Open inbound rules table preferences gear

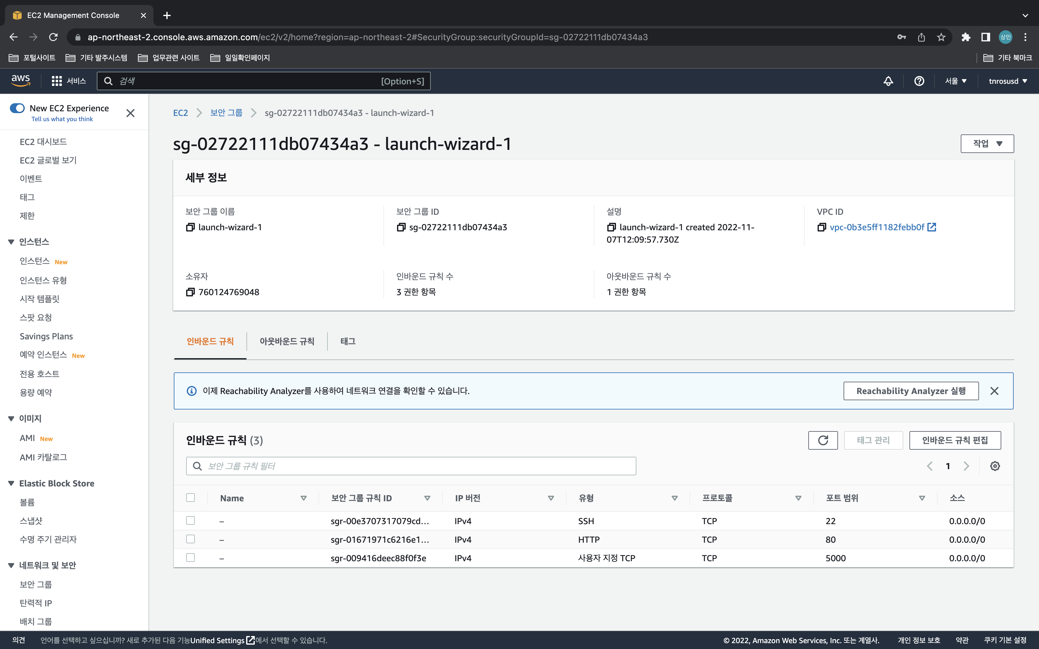point(995,466)
